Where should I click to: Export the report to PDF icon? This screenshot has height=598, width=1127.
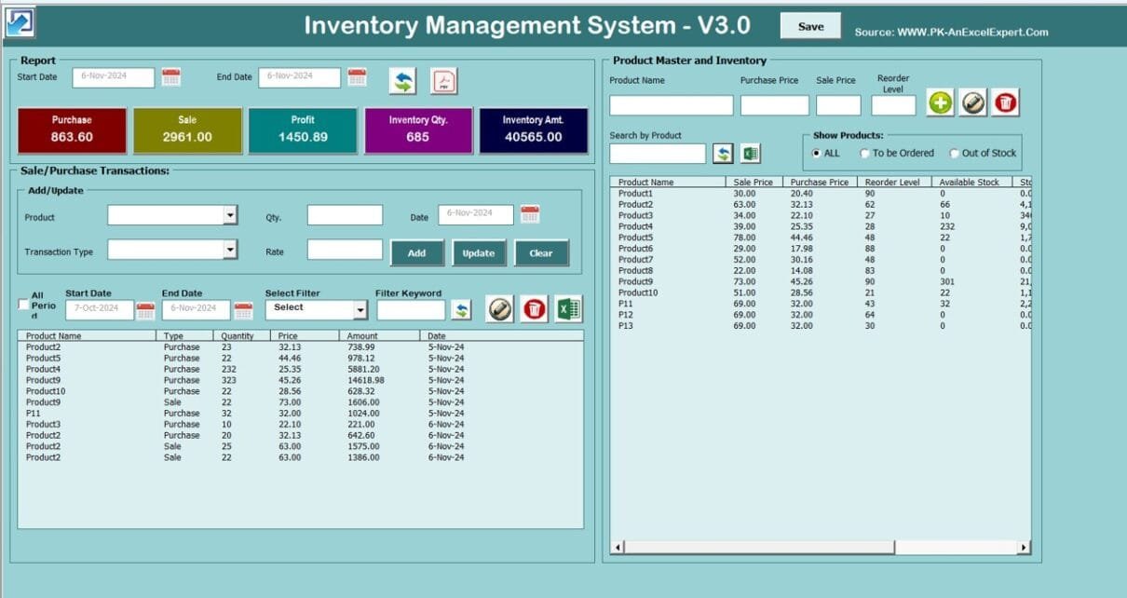coord(444,81)
